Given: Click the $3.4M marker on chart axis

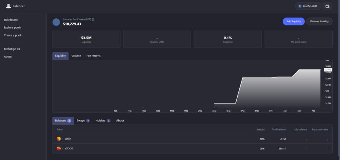Looking at the screenshot, I should click(x=328, y=70).
